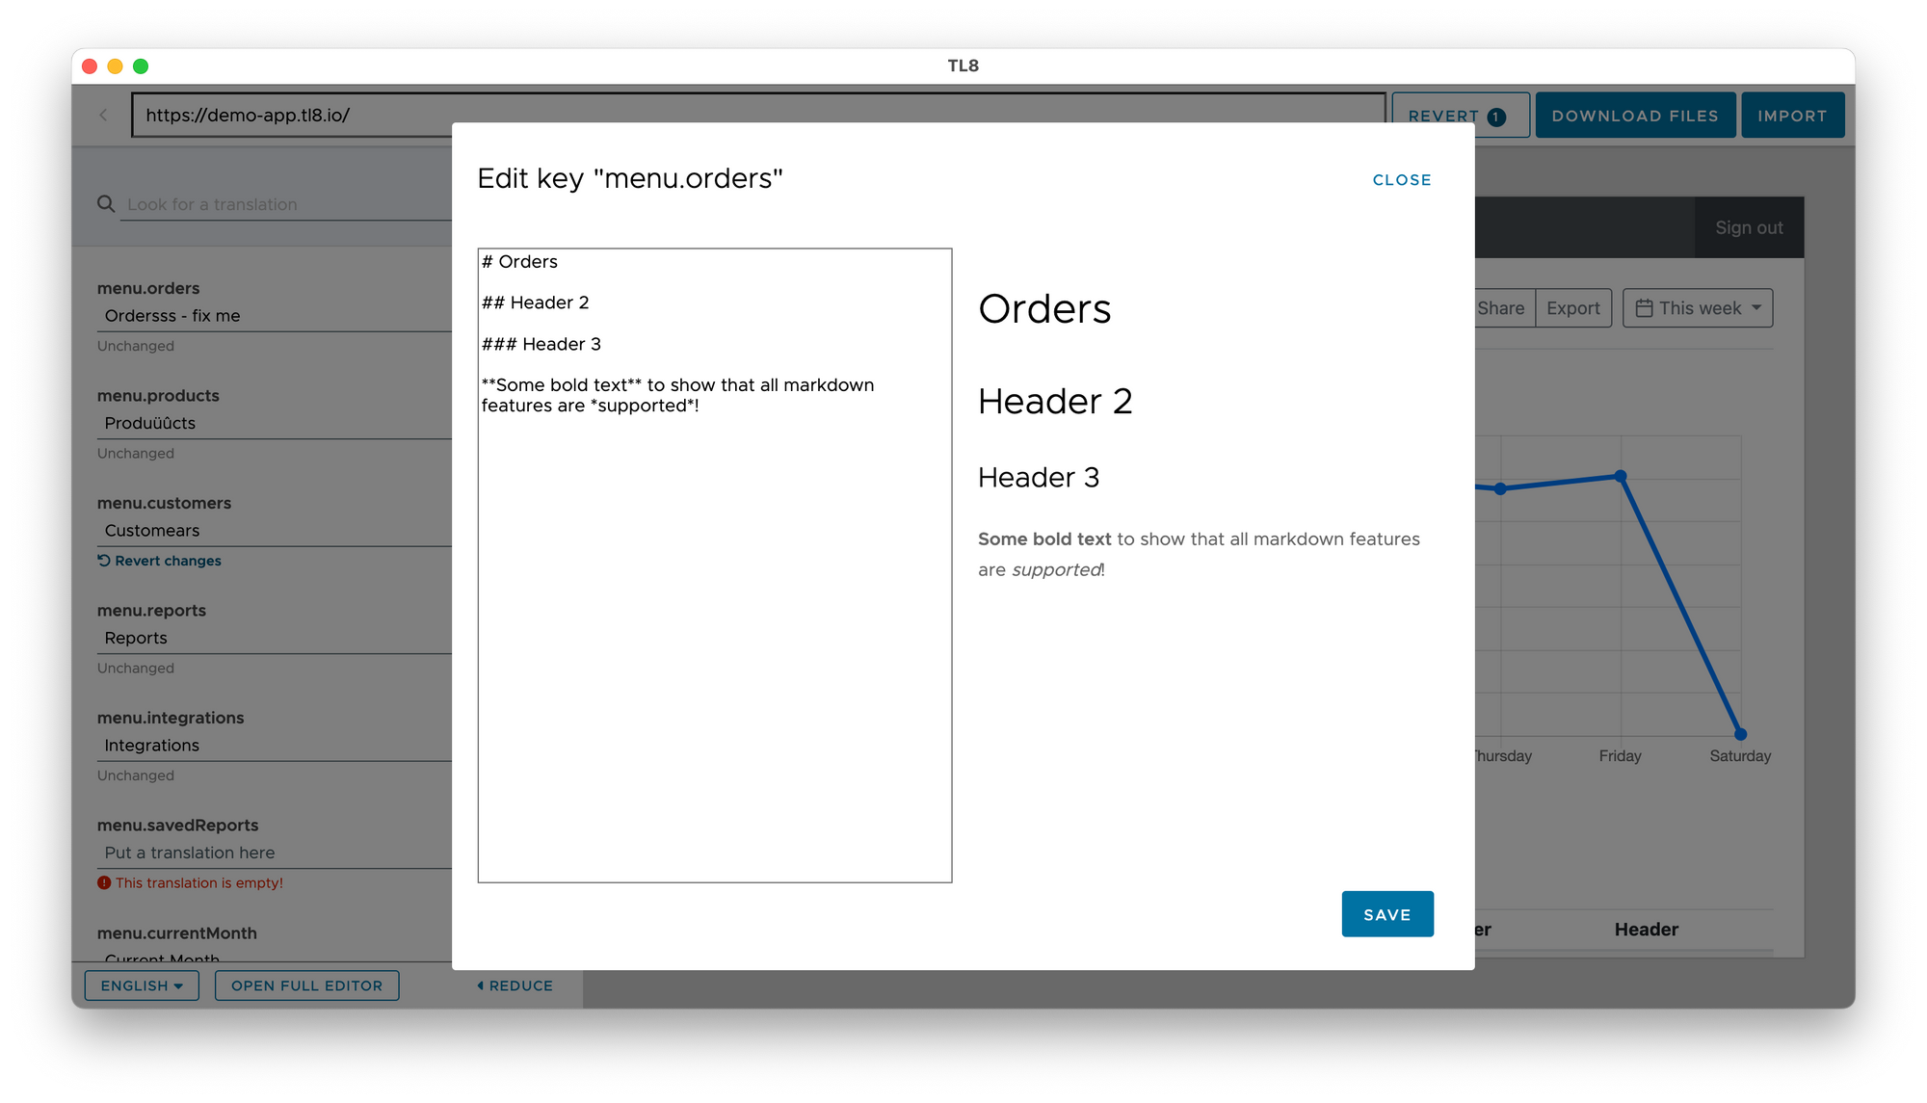Click the Export icon/button in dashboard

[x=1572, y=308]
